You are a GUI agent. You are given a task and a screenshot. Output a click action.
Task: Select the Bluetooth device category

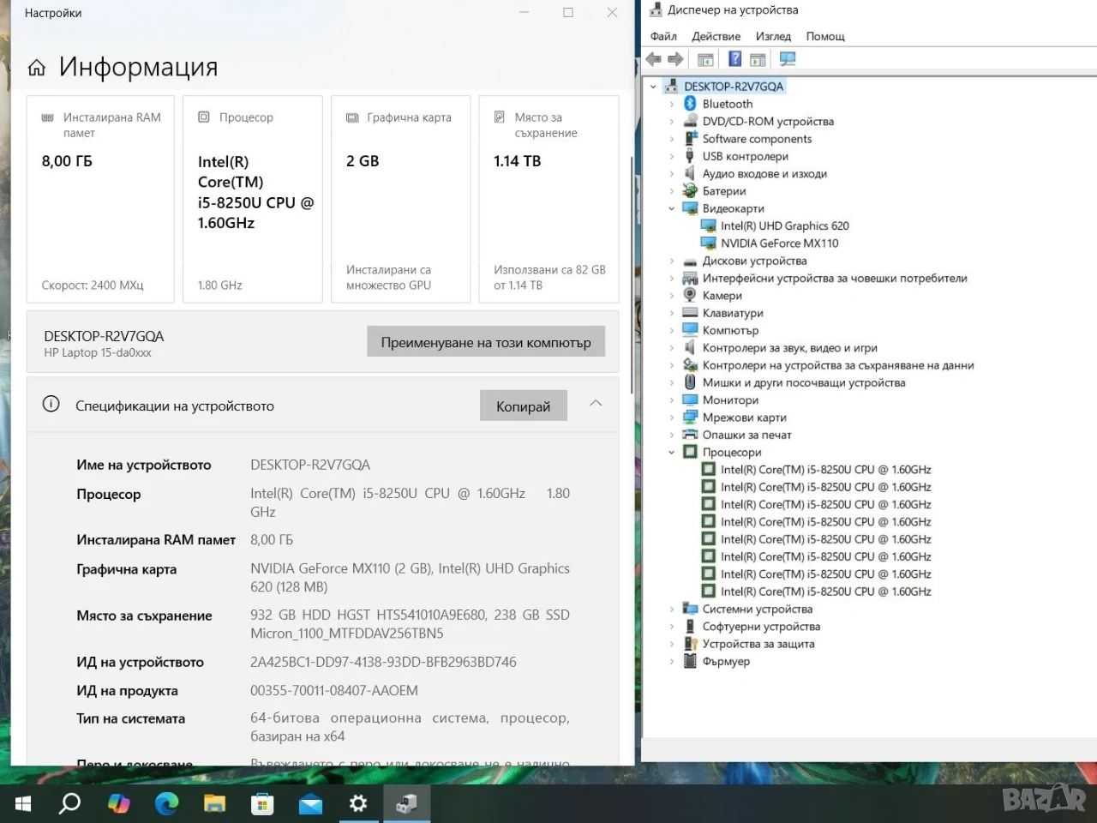[727, 104]
